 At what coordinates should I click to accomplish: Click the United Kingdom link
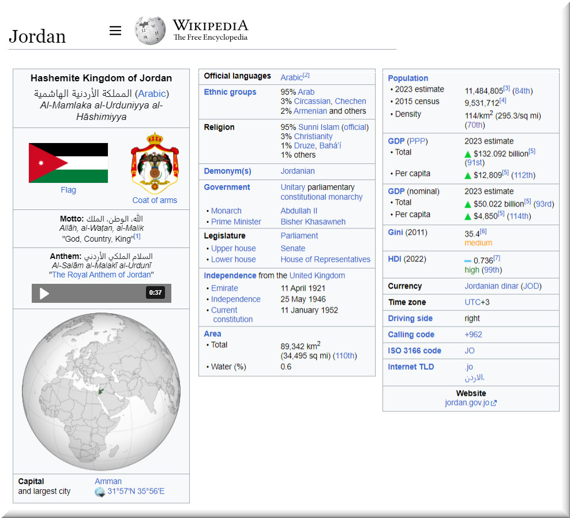[x=317, y=275]
